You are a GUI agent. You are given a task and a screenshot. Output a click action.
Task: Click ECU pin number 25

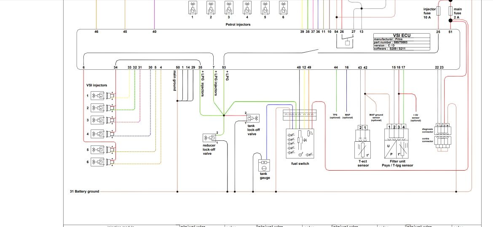pos(438,32)
